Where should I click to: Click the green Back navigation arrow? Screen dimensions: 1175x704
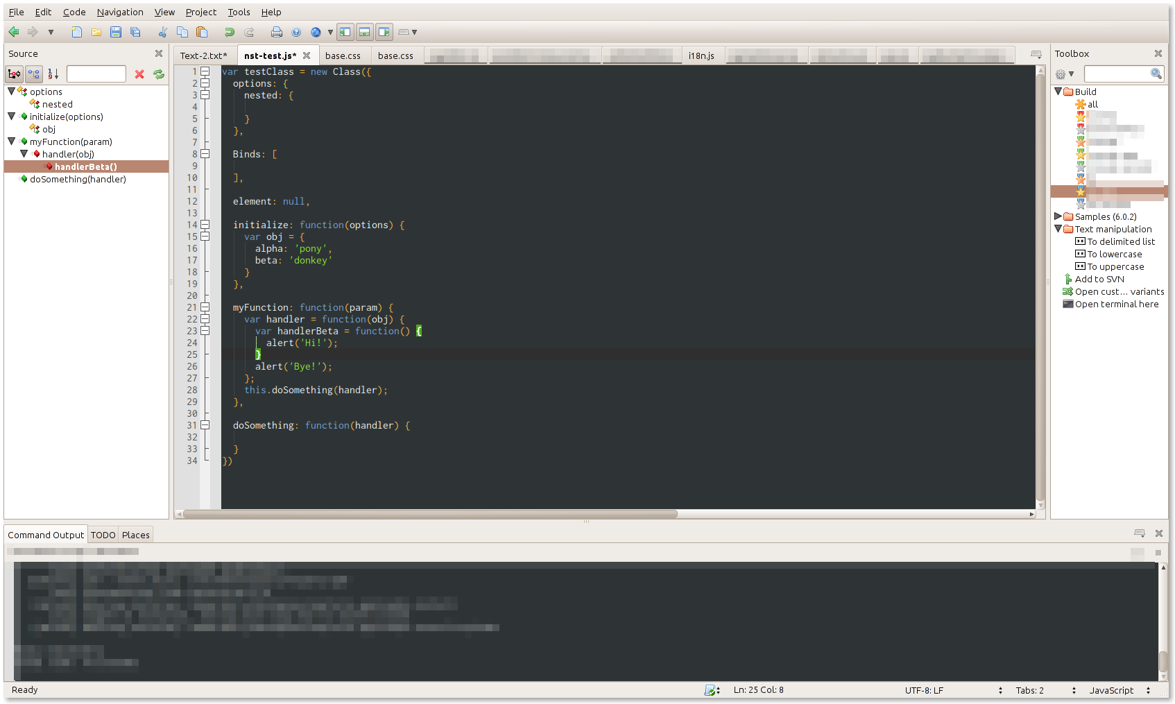[14, 32]
